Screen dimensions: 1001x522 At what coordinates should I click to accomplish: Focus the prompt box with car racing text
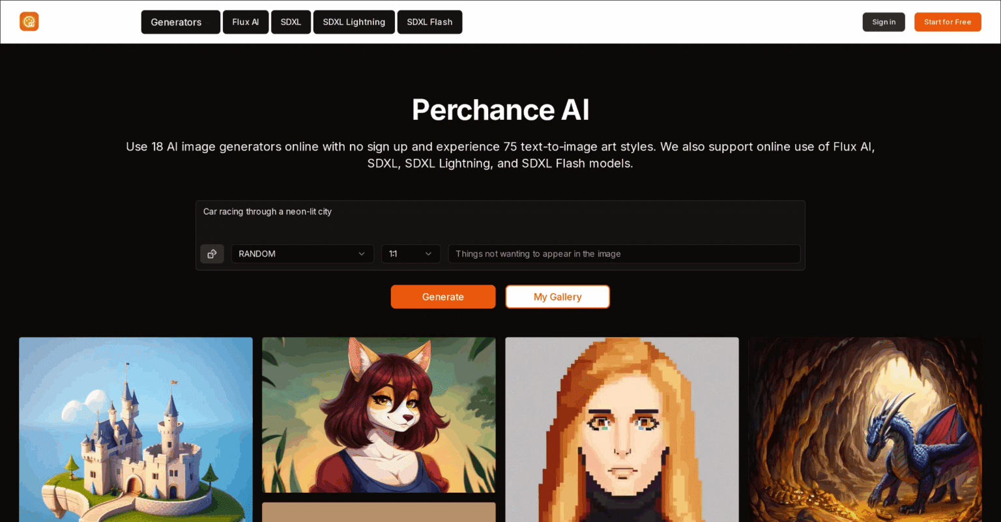tap(500, 220)
